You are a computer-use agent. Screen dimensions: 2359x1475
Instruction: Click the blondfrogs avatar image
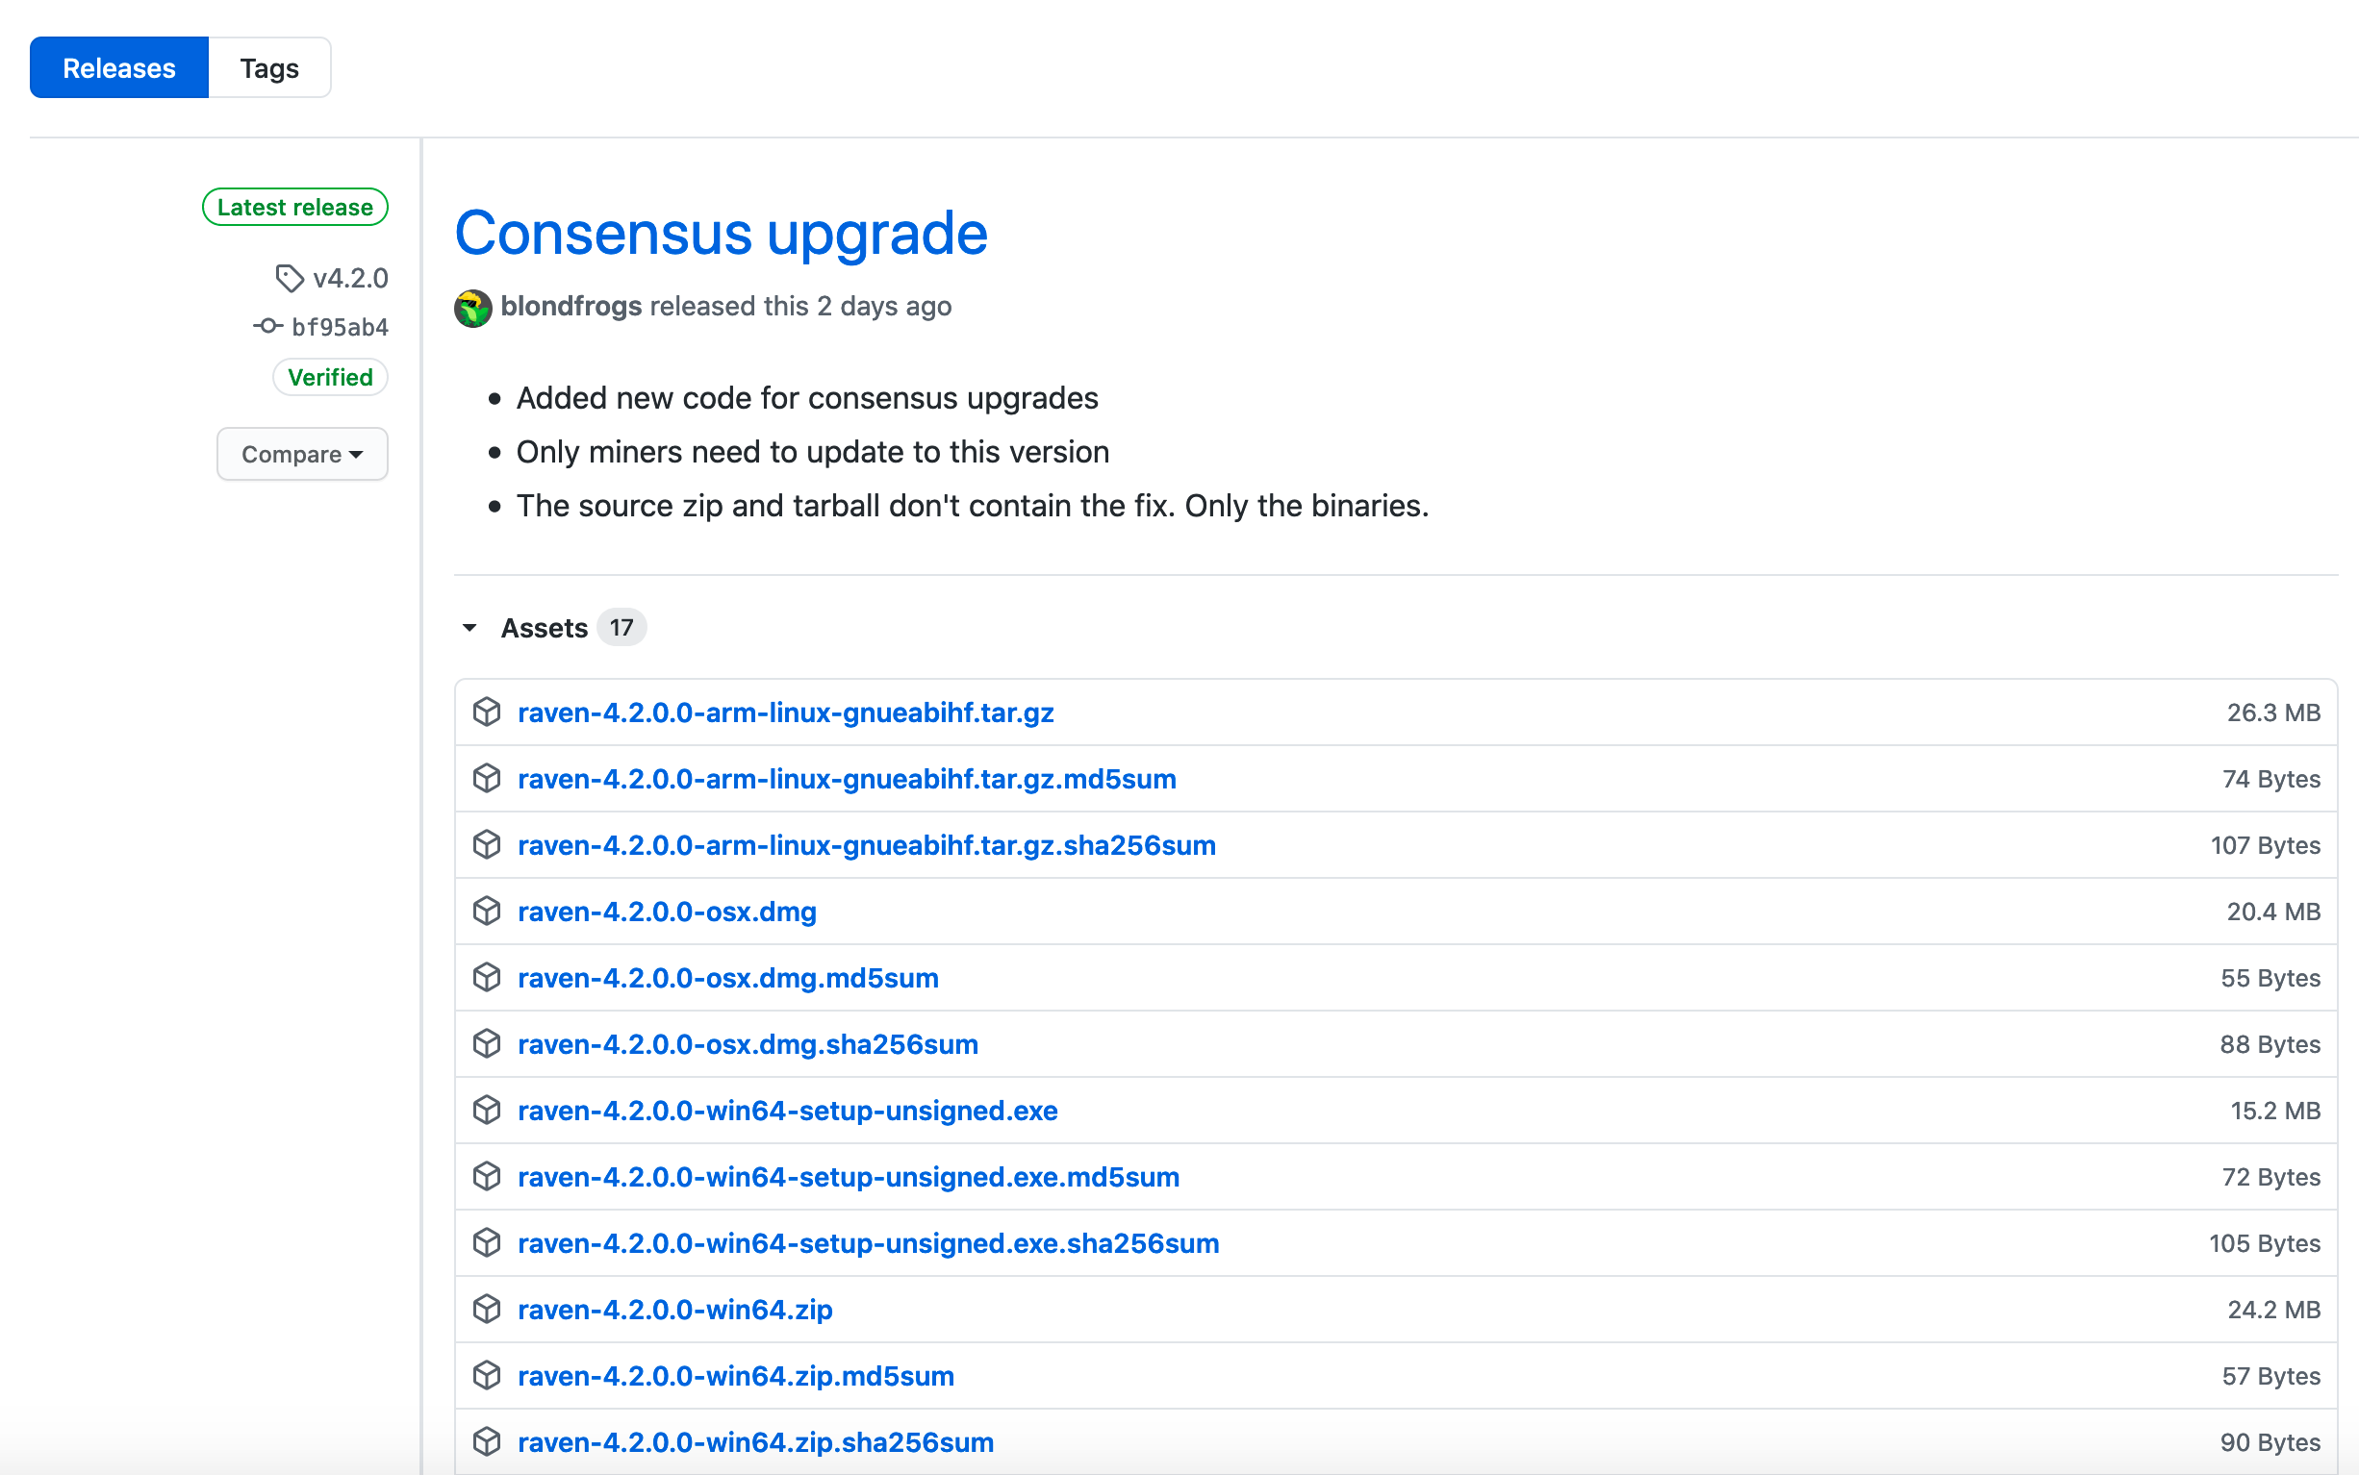[x=472, y=309]
